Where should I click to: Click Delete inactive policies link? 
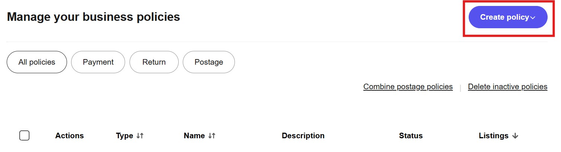[x=507, y=87]
